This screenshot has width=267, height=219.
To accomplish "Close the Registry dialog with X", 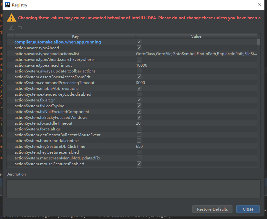I will [x=260, y=5].
